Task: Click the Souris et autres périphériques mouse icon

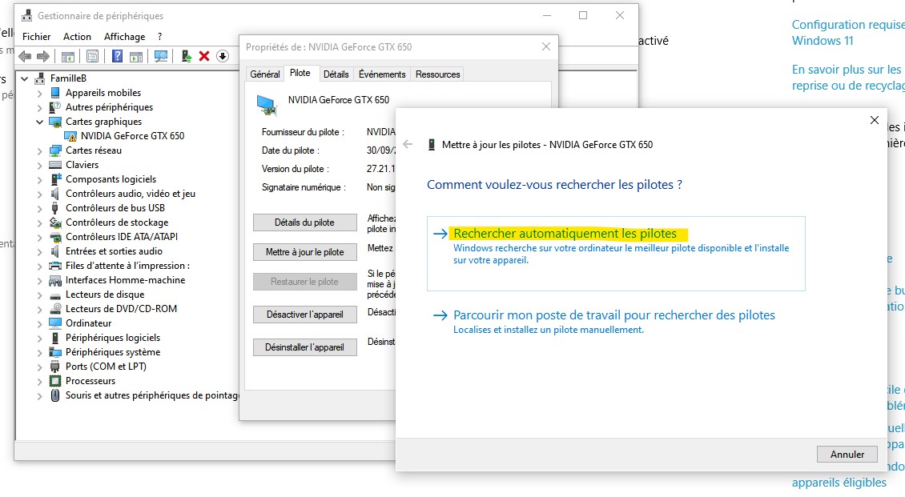Action: [55, 395]
